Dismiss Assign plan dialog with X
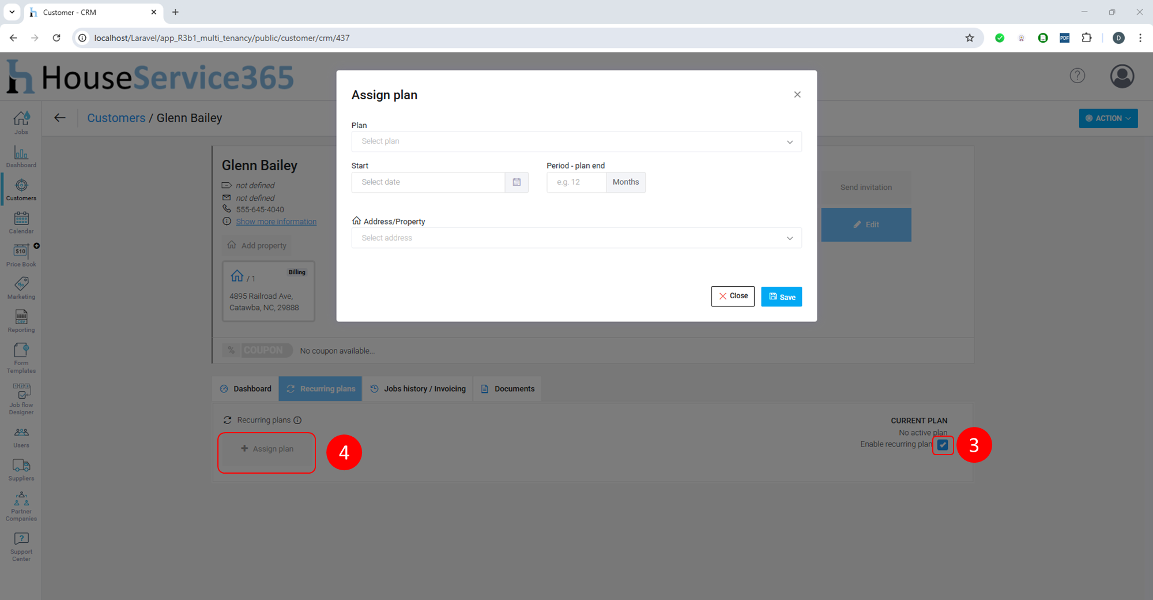 click(797, 95)
